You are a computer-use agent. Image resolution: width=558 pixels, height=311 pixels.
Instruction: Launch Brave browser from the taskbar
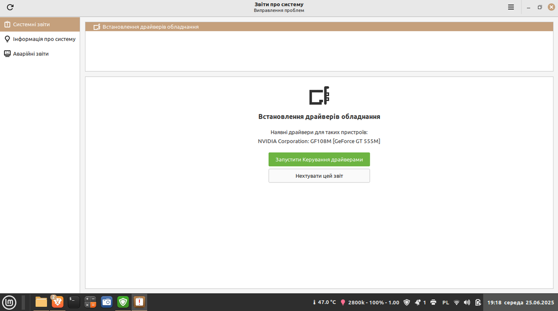pos(58,301)
